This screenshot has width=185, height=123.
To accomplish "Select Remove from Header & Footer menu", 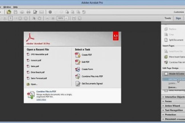I will pos(172,87).
